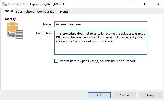This screenshot has width=164, height=100.
Task: Select the General tab
Action: (8, 11)
